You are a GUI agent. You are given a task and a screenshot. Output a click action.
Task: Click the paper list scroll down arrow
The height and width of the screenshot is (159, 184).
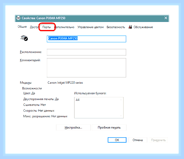coord(121,116)
